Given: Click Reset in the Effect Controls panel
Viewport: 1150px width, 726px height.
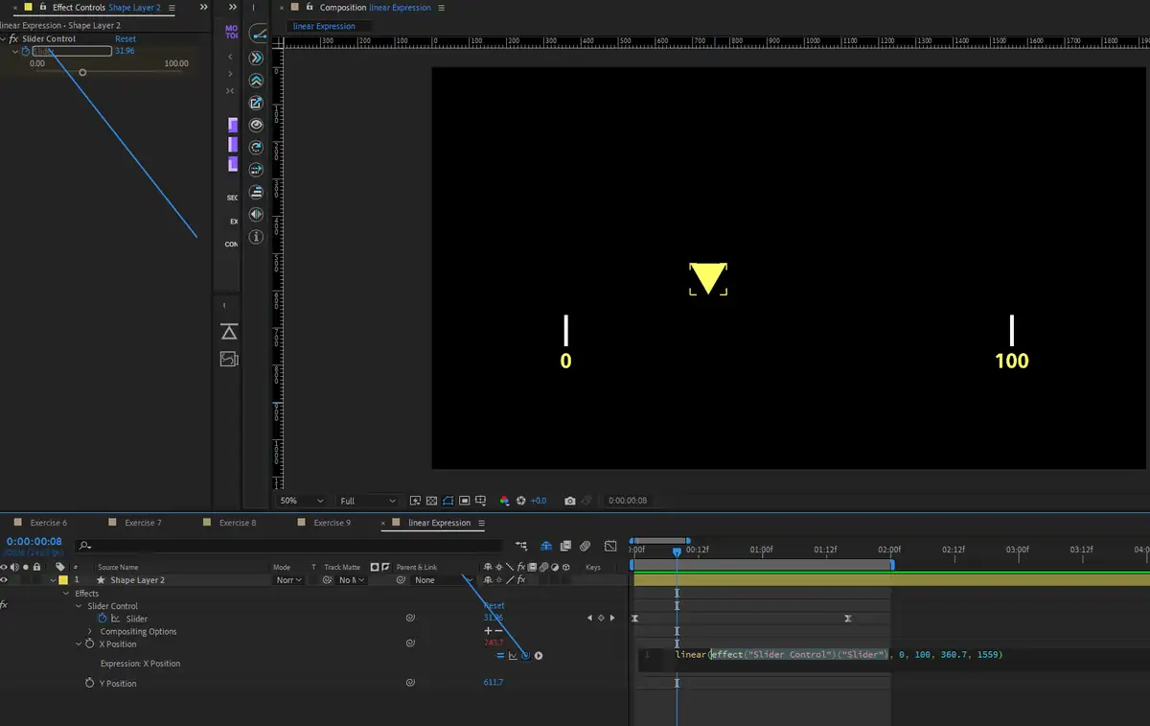Looking at the screenshot, I should [126, 39].
